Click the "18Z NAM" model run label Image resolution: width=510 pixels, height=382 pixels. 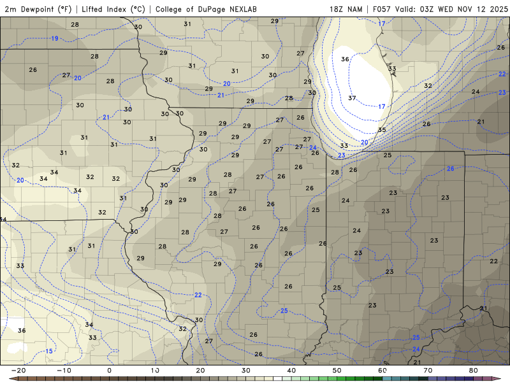tap(346, 9)
